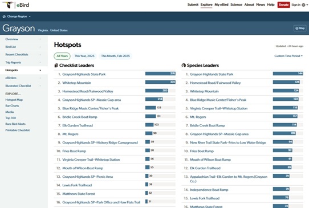Click Whitetop Mountain checklist count bar
This screenshot has width=309, height=208.
point(160,82)
